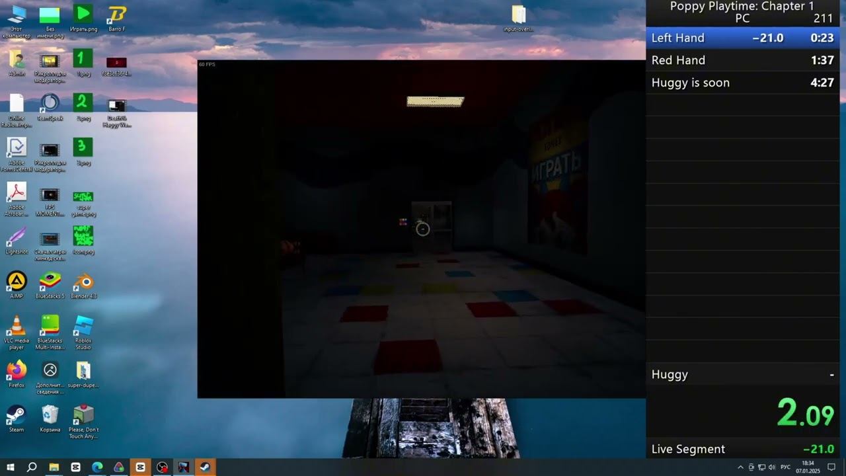The height and width of the screenshot is (476, 846).
Task: Switch to the Steam taskbar icon
Action: [205, 467]
